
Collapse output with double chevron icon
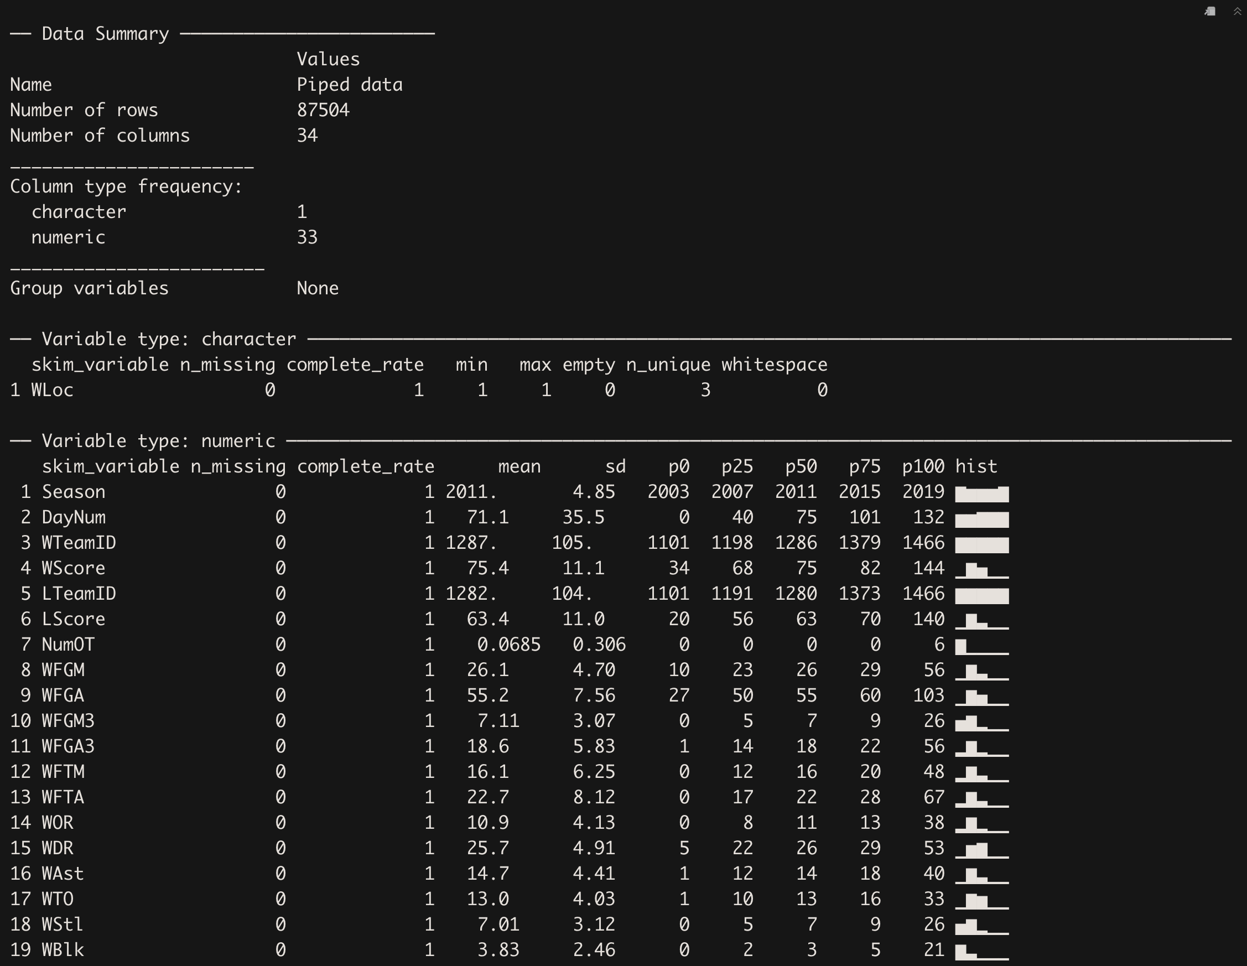(x=1236, y=12)
